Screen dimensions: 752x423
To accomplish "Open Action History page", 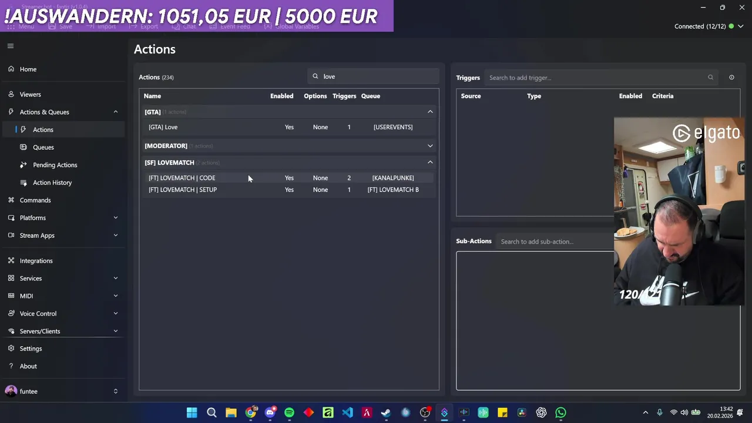I will [x=52, y=183].
